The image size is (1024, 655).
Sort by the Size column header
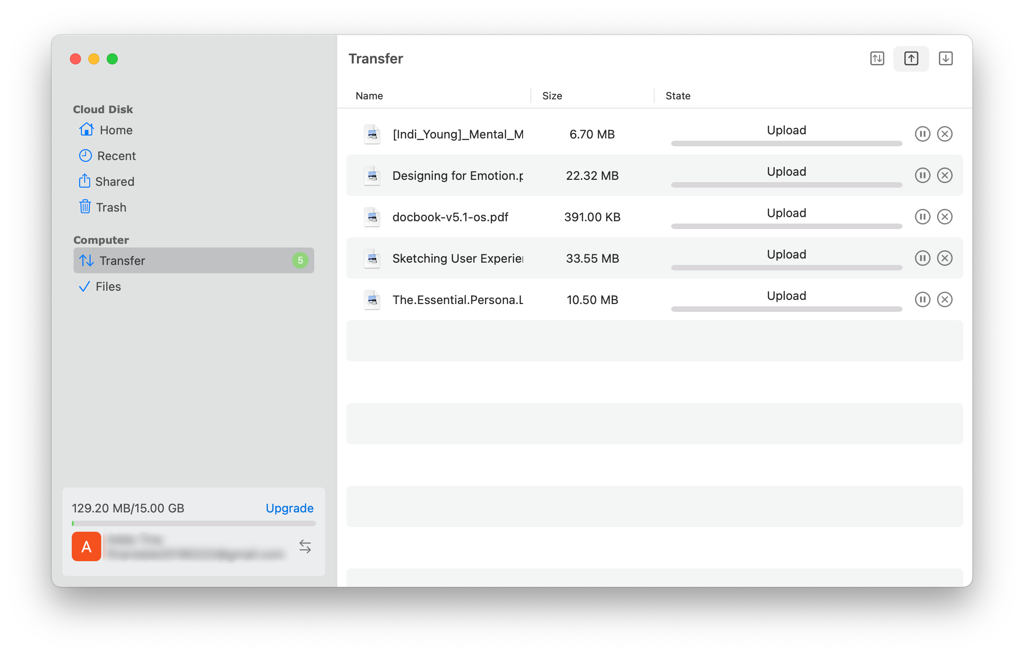coord(552,96)
